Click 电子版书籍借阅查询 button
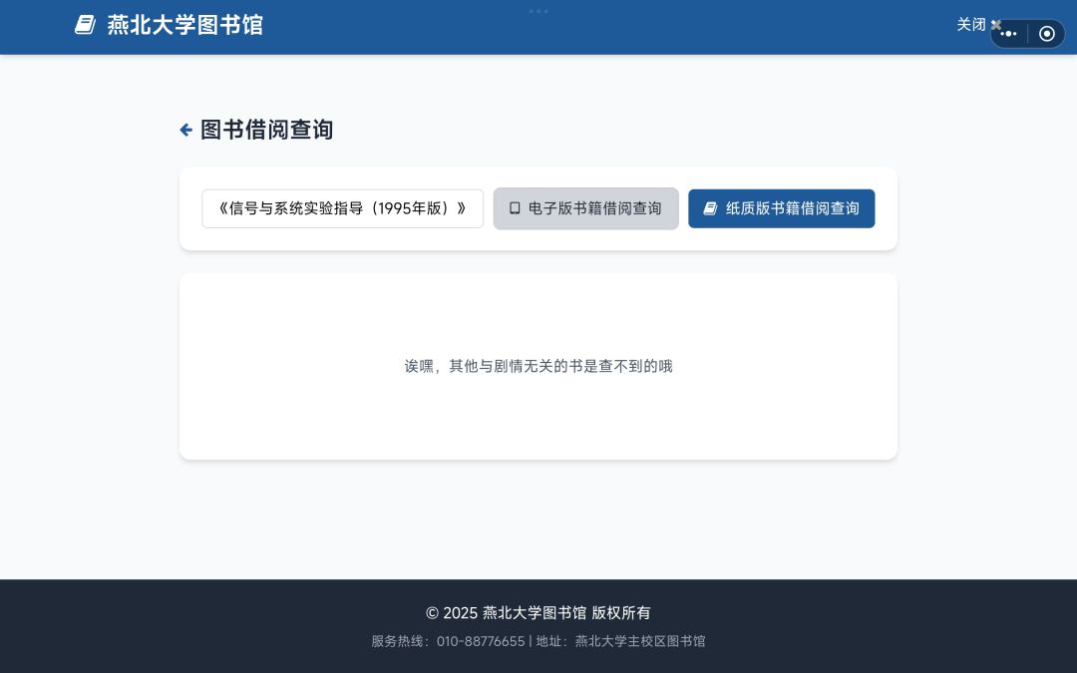1077x673 pixels. point(586,208)
